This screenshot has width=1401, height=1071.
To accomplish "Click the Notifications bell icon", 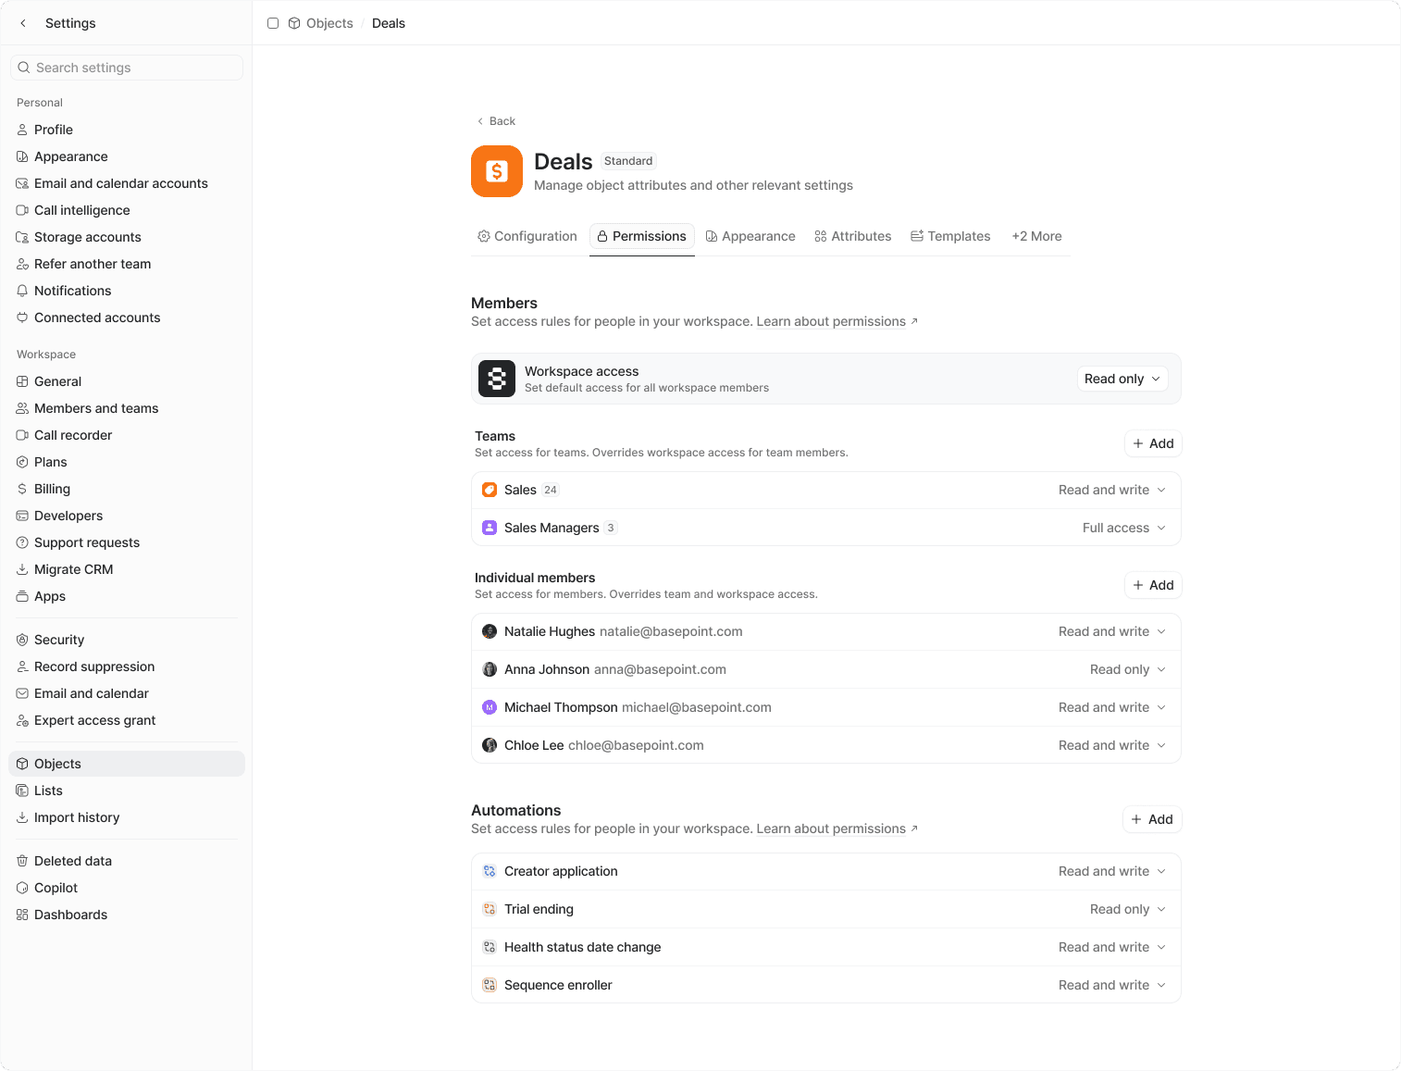I will tap(21, 291).
